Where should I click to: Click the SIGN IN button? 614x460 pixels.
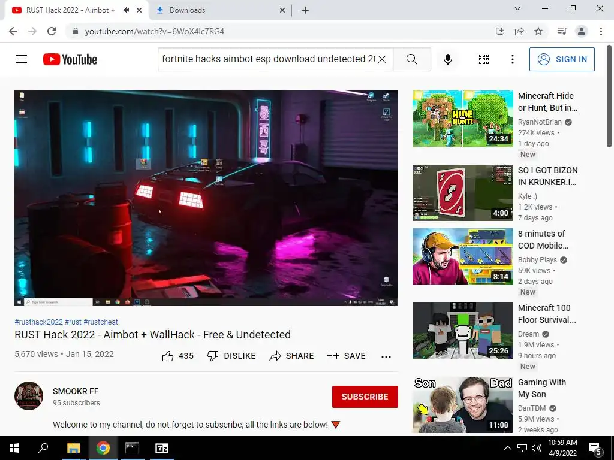pos(561,59)
